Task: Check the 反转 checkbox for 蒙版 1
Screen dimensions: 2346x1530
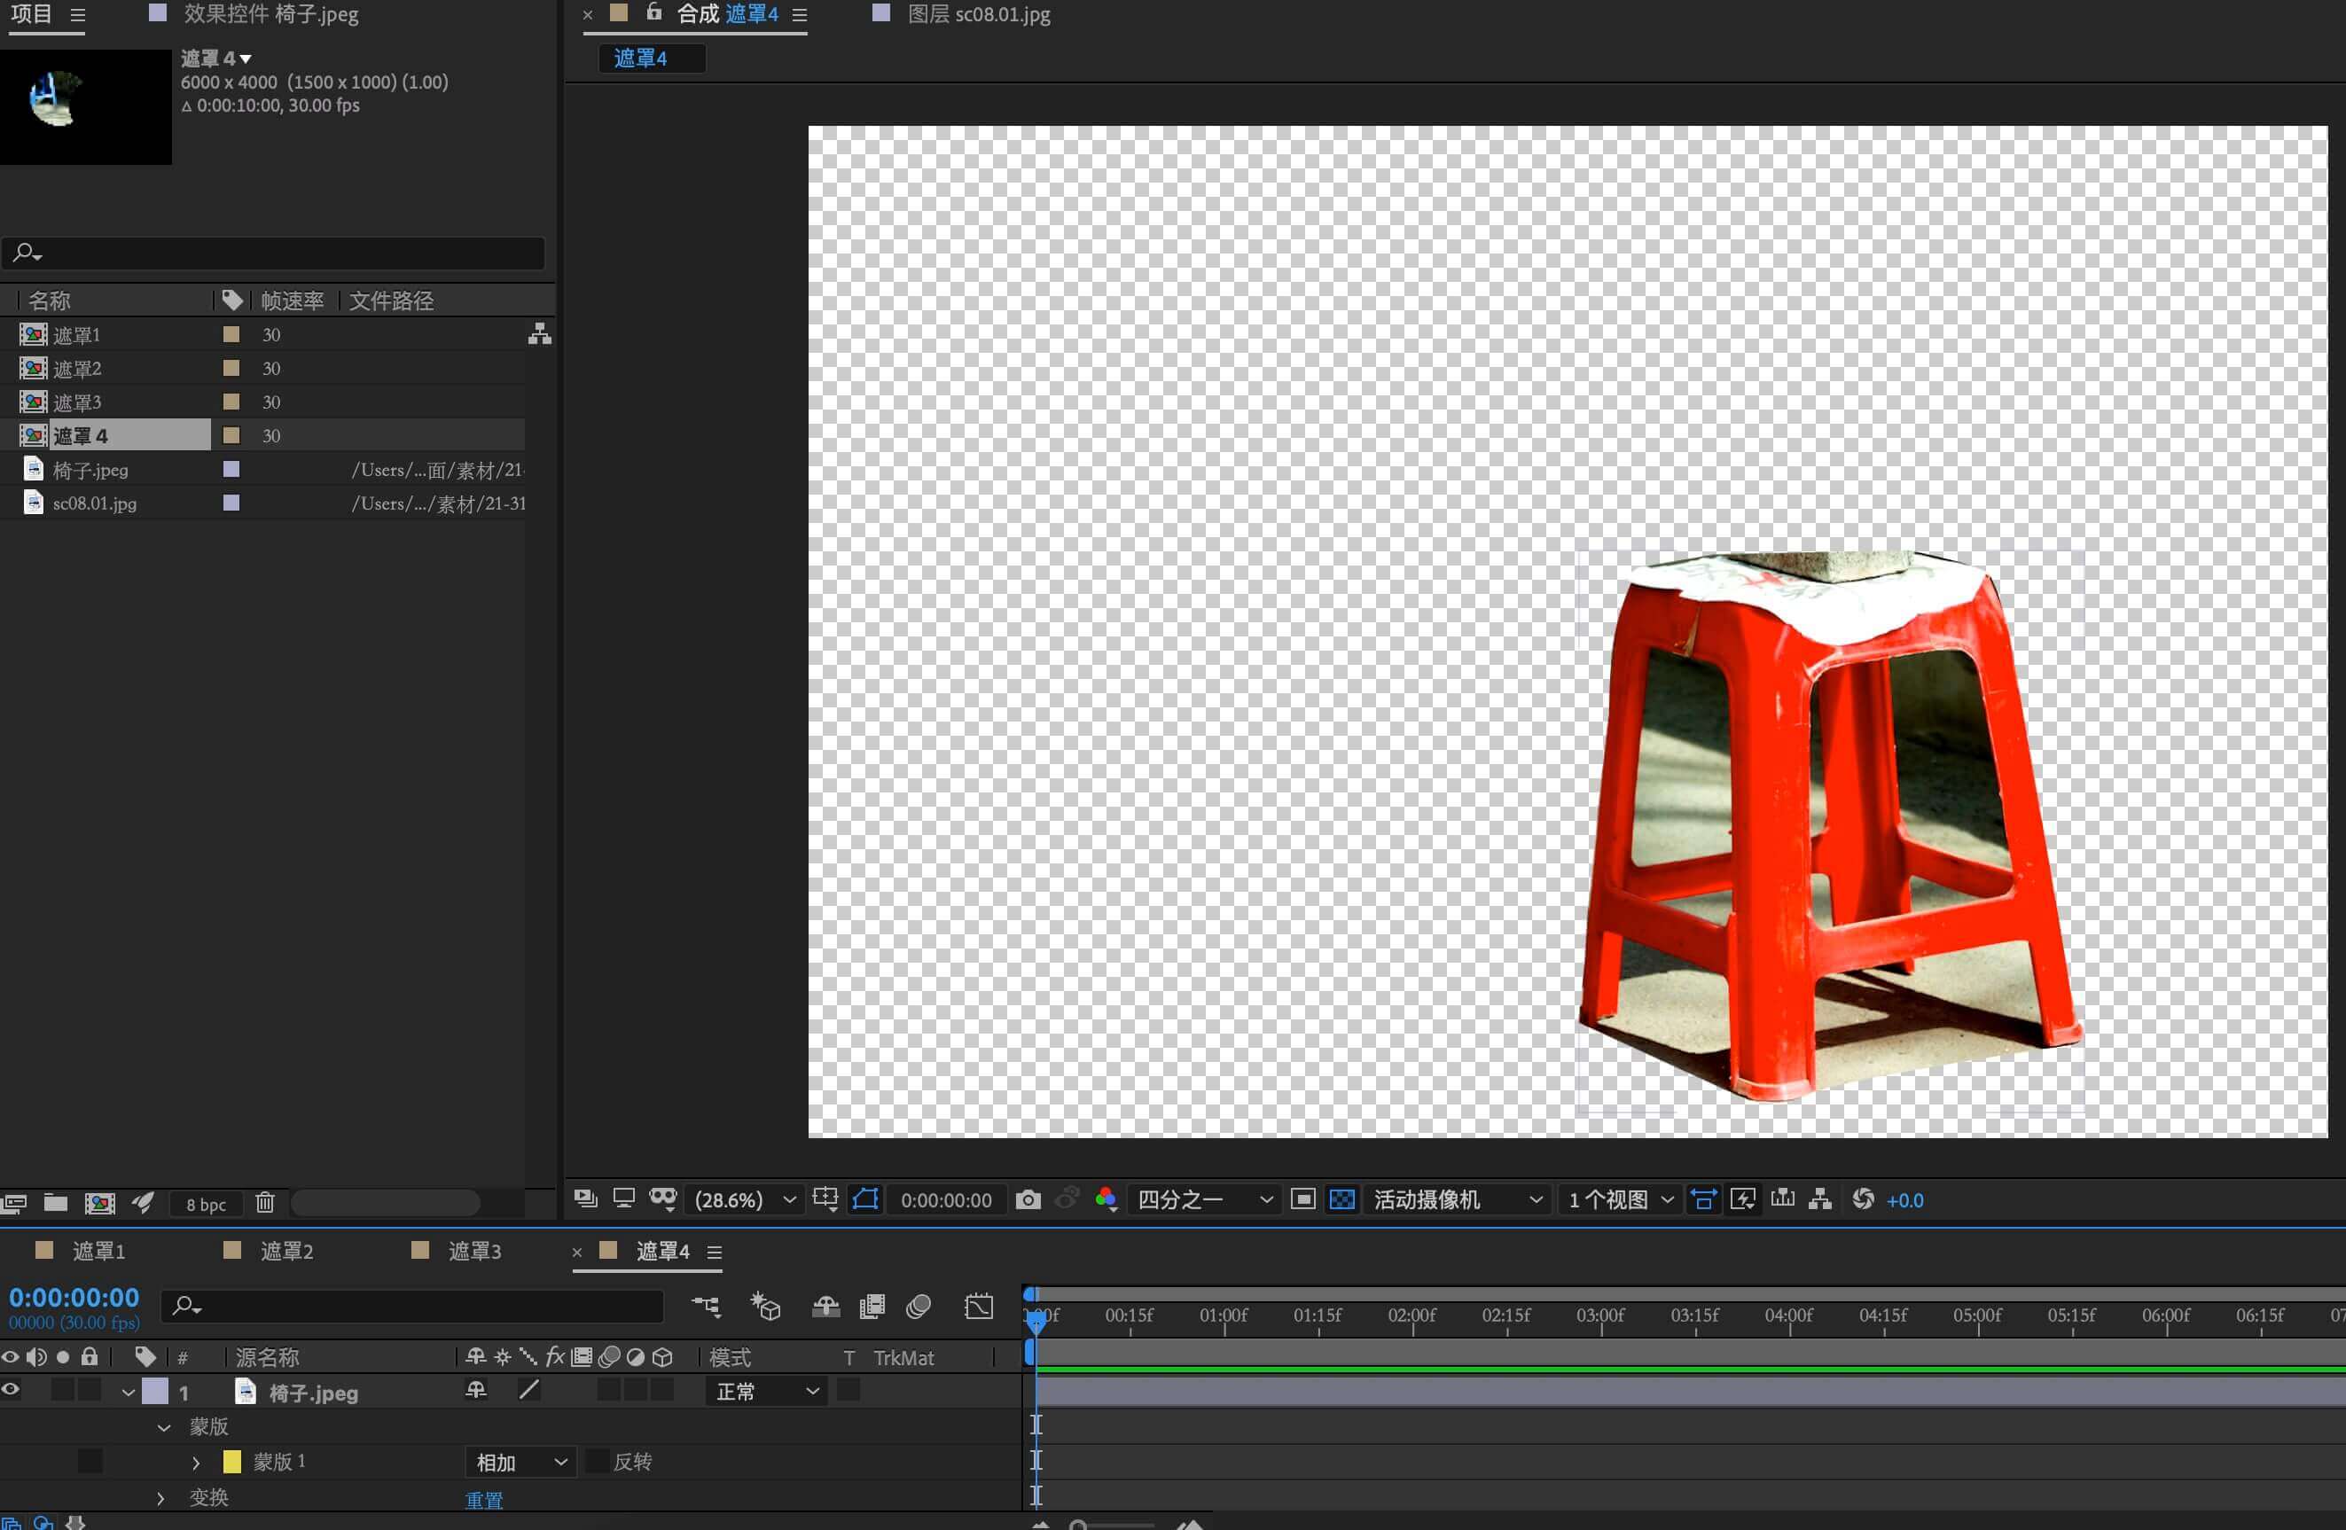Action: pyautogui.click(x=598, y=1461)
